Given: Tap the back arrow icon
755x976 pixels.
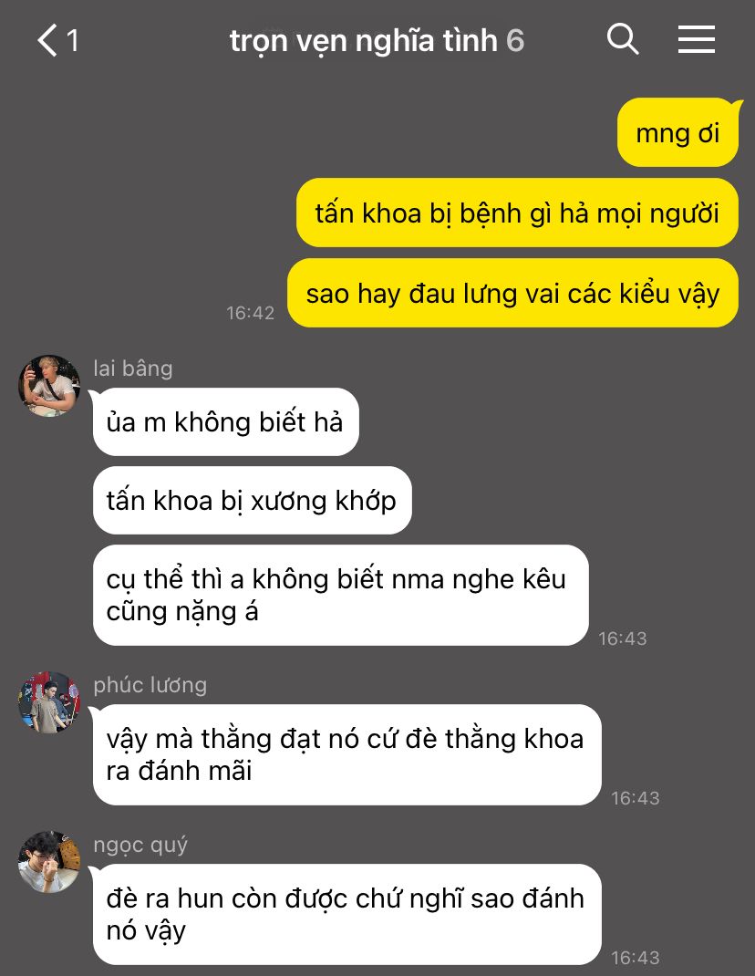Looking at the screenshot, I should (x=47, y=40).
